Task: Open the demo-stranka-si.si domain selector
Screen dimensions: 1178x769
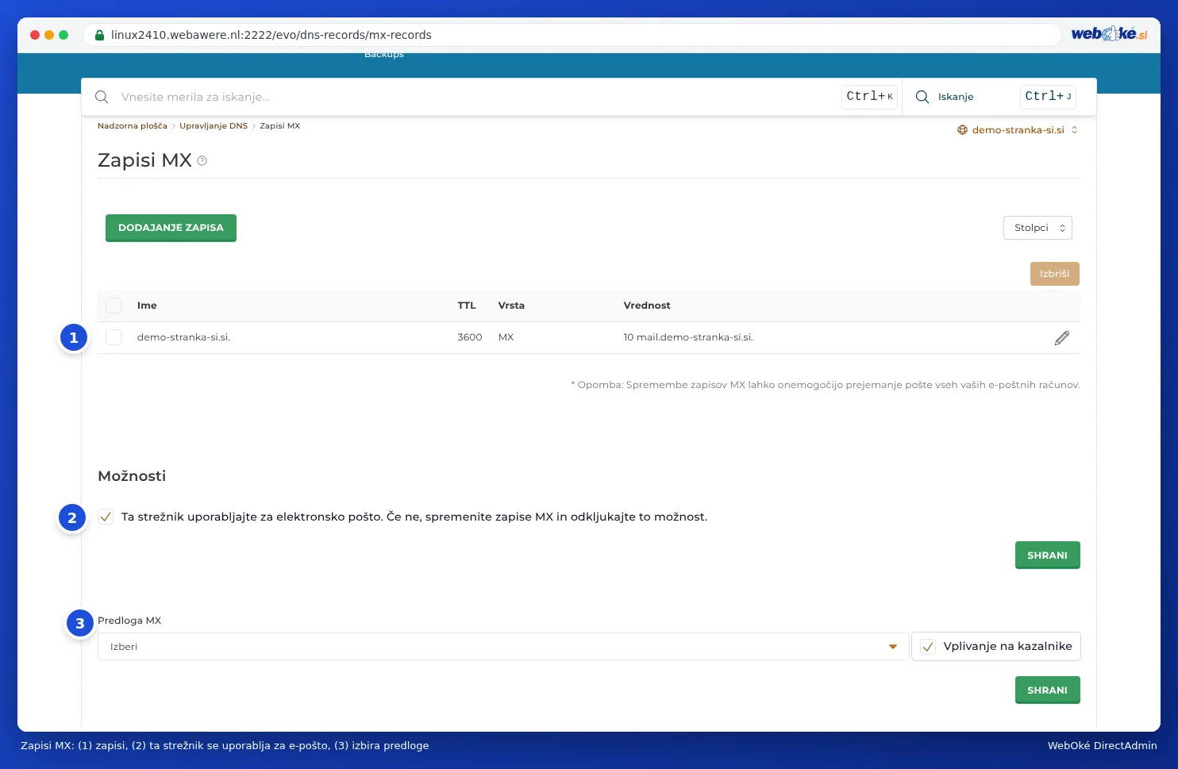Action: pos(1018,130)
